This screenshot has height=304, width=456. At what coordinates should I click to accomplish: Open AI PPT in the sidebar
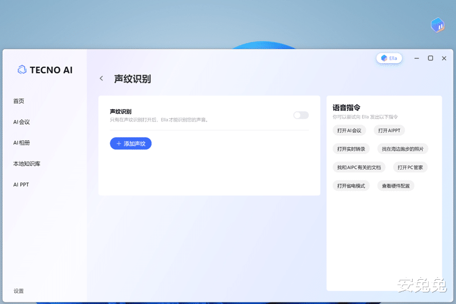pyautogui.click(x=21, y=185)
